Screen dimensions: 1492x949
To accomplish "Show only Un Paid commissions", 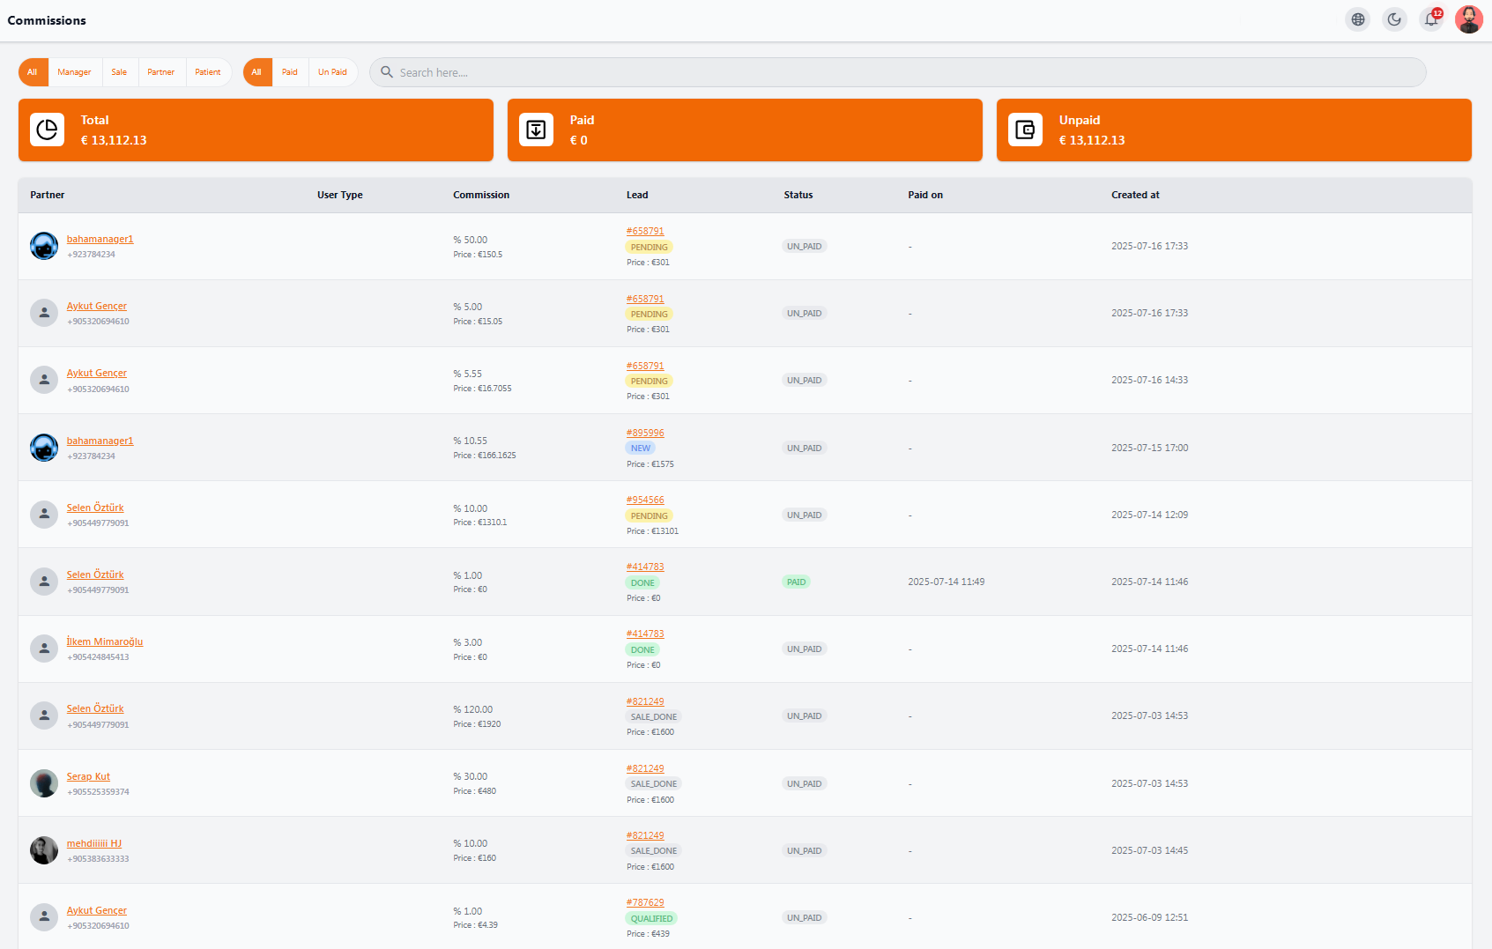I will [332, 72].
